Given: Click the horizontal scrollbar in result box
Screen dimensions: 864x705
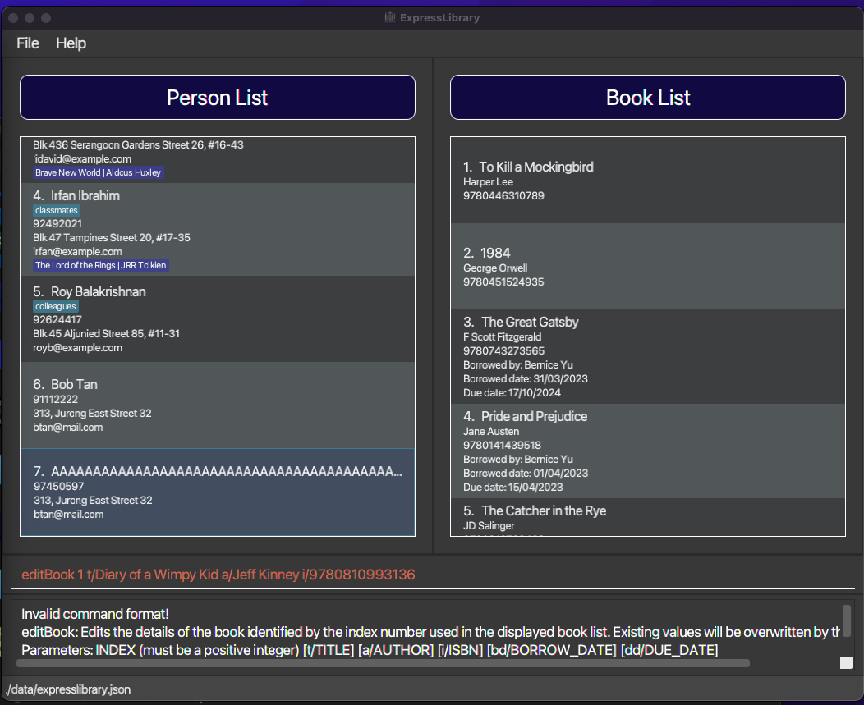Looking at the screenshot, I should point(383,663).
